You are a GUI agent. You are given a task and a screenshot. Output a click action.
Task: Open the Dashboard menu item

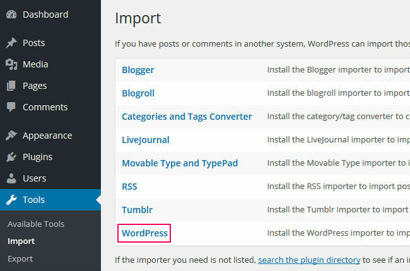click(45, 14)
